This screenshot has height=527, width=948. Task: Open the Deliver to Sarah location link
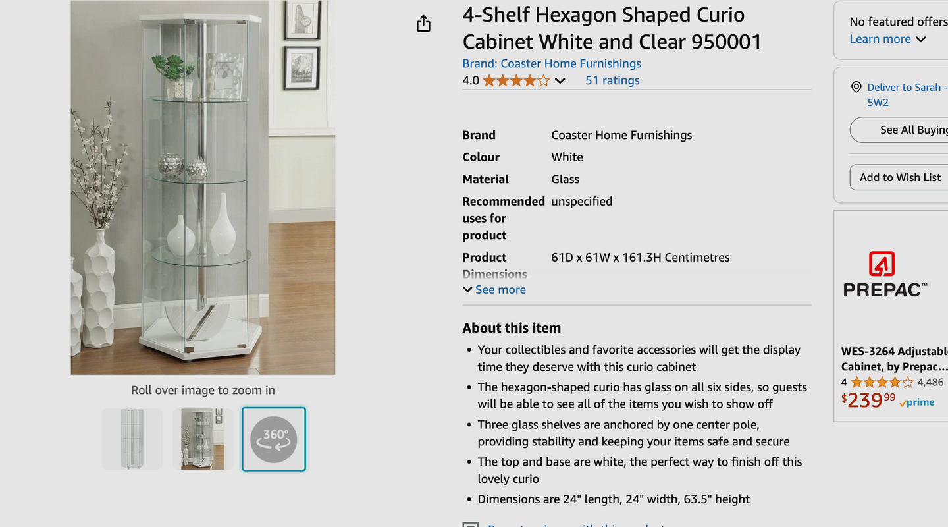pyautogui.click(x=907, y=88)
